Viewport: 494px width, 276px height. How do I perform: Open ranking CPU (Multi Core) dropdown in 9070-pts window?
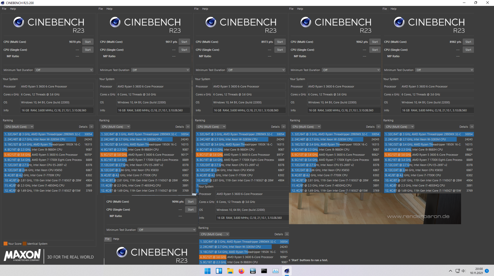pos(19,127)
